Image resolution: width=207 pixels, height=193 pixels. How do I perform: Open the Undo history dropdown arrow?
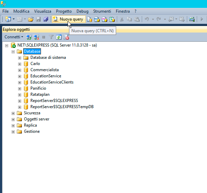[x=153, y=19]
